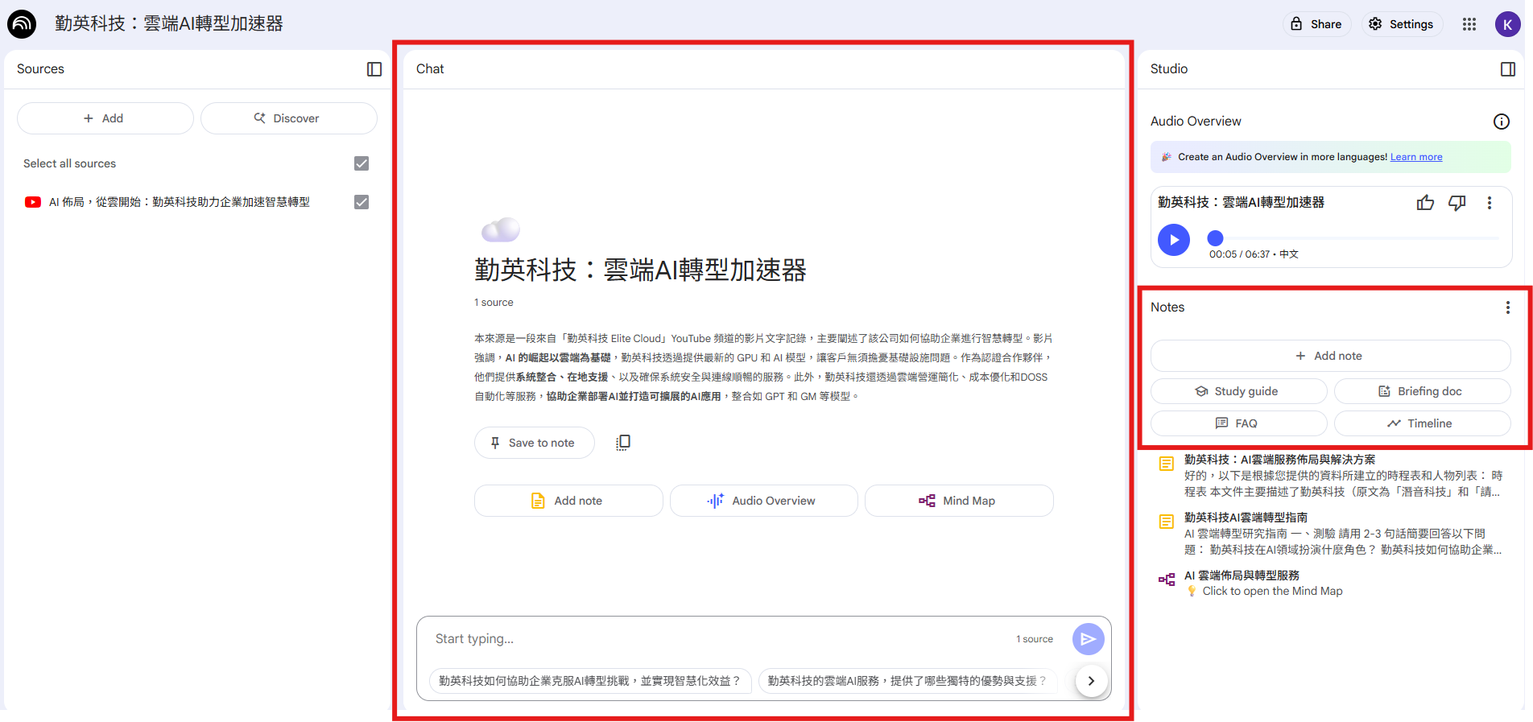Follow the Learn more link
1533x722 pixels.
coord(1416,157)
